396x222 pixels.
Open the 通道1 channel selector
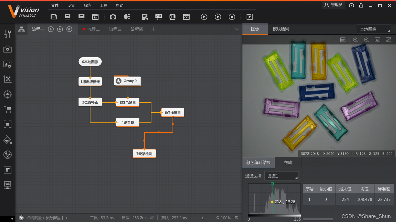[281, 176]
